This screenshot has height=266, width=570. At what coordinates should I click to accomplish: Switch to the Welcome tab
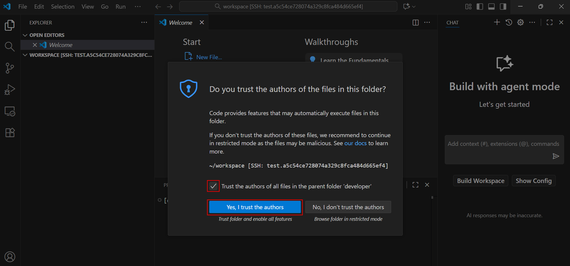180,23
